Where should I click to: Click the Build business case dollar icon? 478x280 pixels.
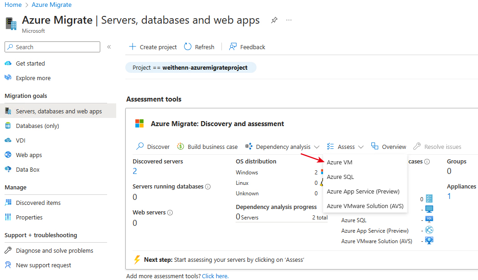180,147
